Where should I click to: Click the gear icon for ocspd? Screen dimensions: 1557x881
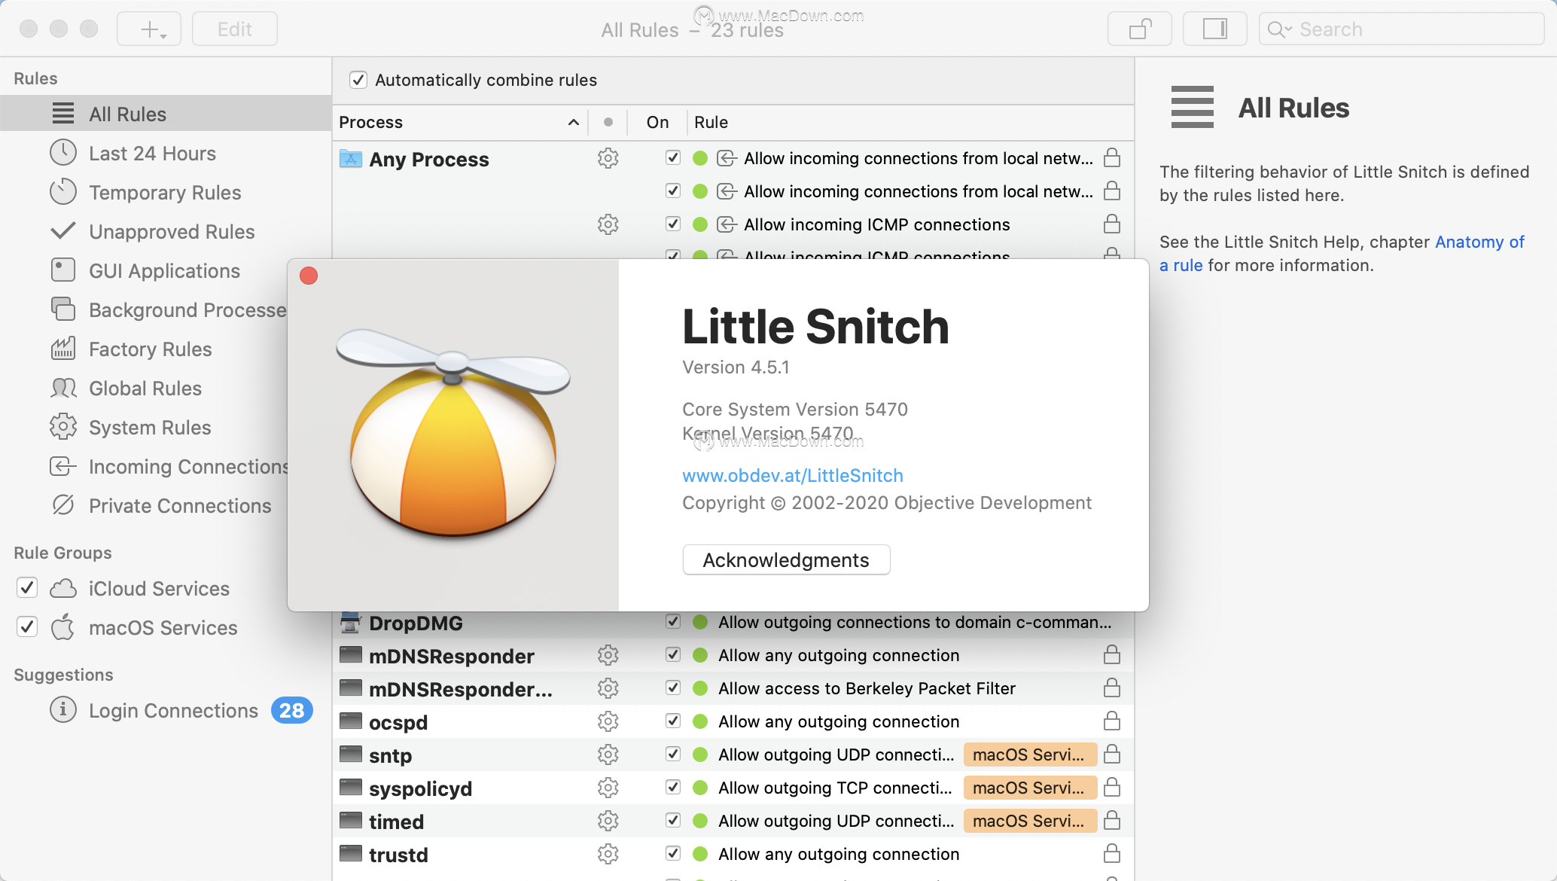click(x=608, y=721)
